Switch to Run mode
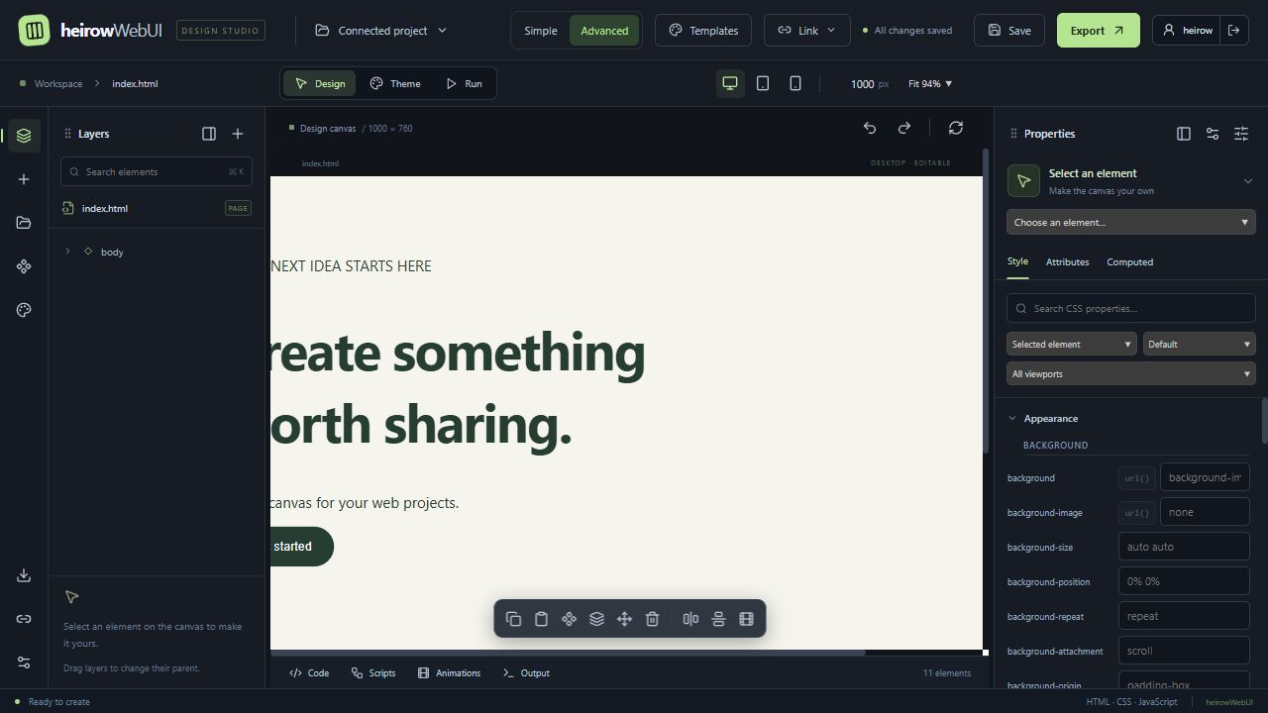The image size is (1268, 713). pyautogui.click(x=464, y=84)
